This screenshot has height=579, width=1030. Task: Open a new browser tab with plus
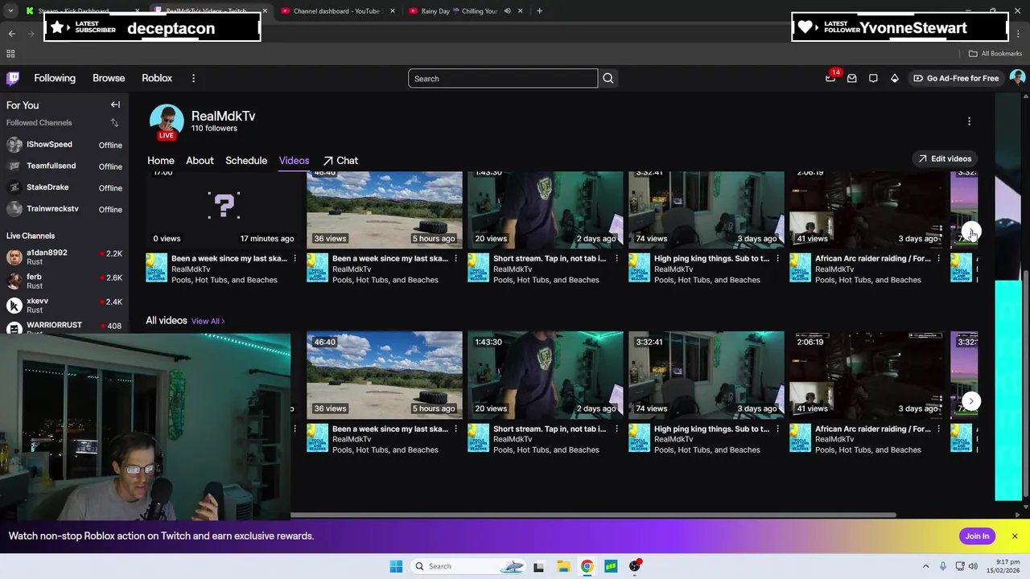(539, 11)
